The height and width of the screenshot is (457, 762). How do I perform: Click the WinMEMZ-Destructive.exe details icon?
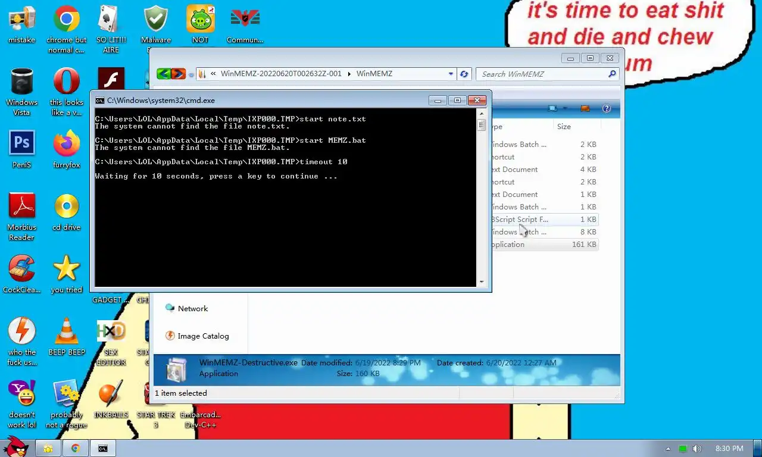[x=176, y=369]
